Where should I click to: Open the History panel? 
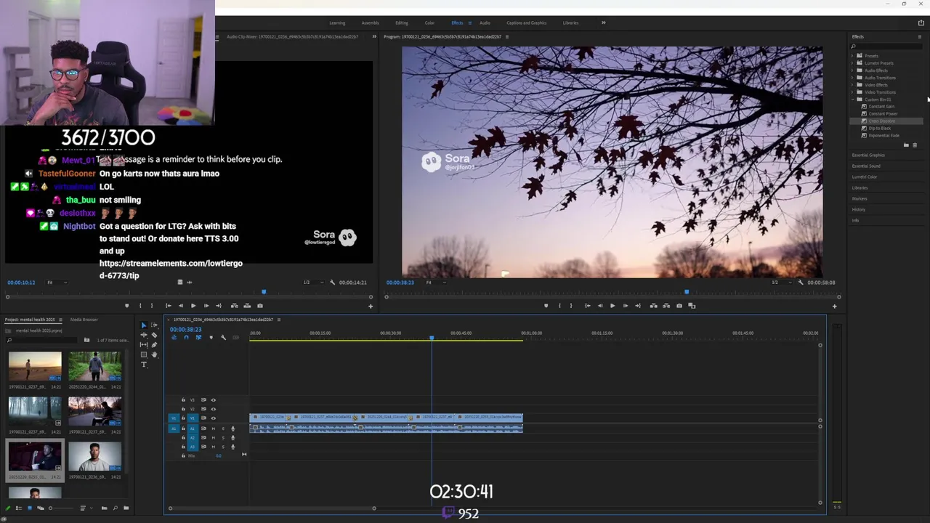(859, 210)
